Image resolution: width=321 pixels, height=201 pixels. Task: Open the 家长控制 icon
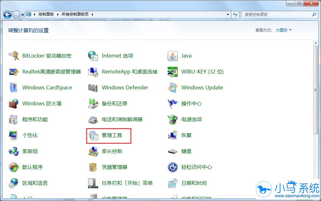coord(93,151)
